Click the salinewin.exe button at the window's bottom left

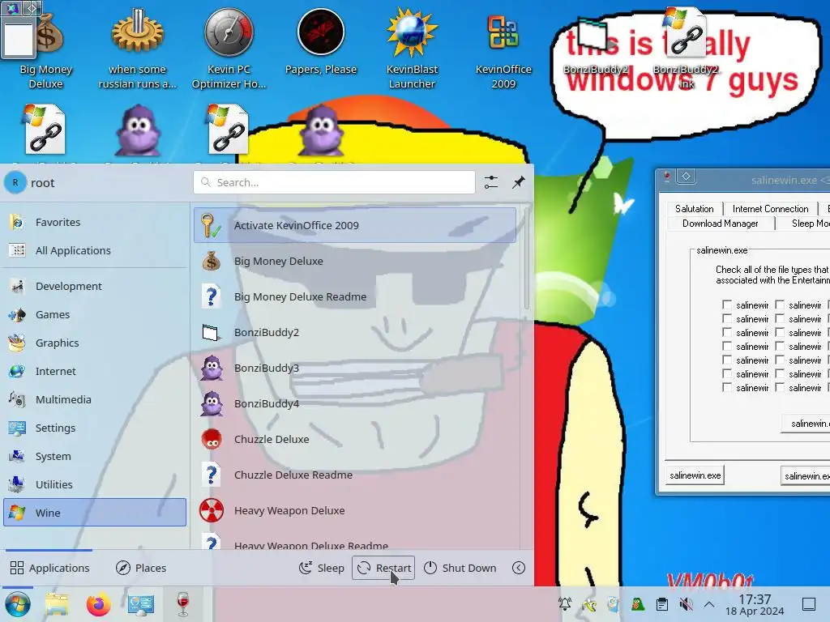[x=695, y=475]
